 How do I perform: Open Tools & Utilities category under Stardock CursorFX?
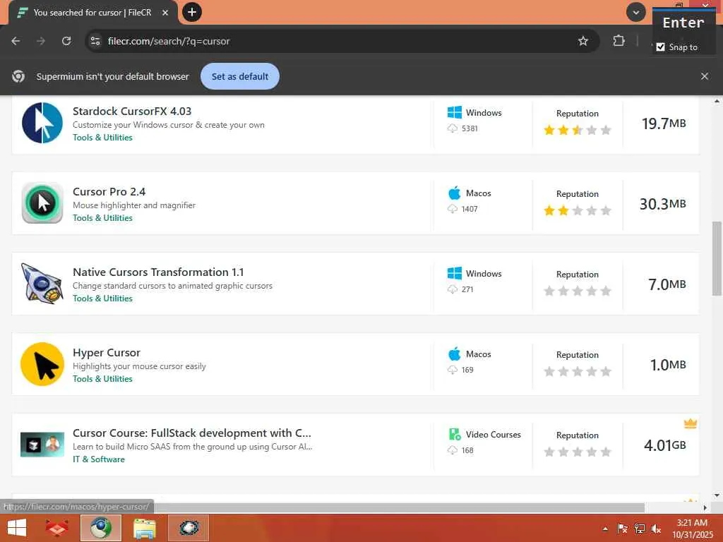(102, 138)
